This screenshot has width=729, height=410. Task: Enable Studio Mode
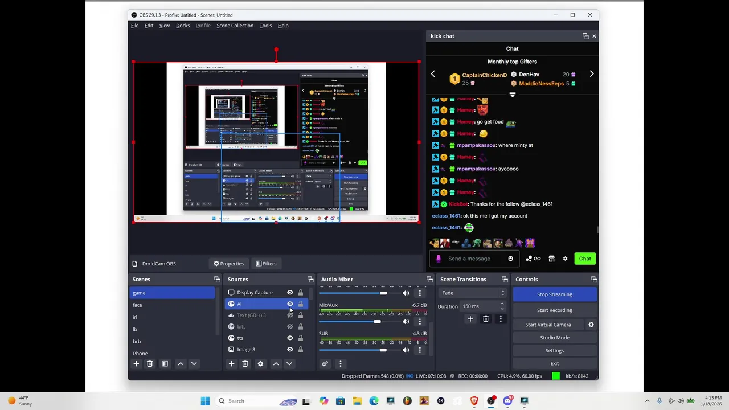[x=555, y=338]
